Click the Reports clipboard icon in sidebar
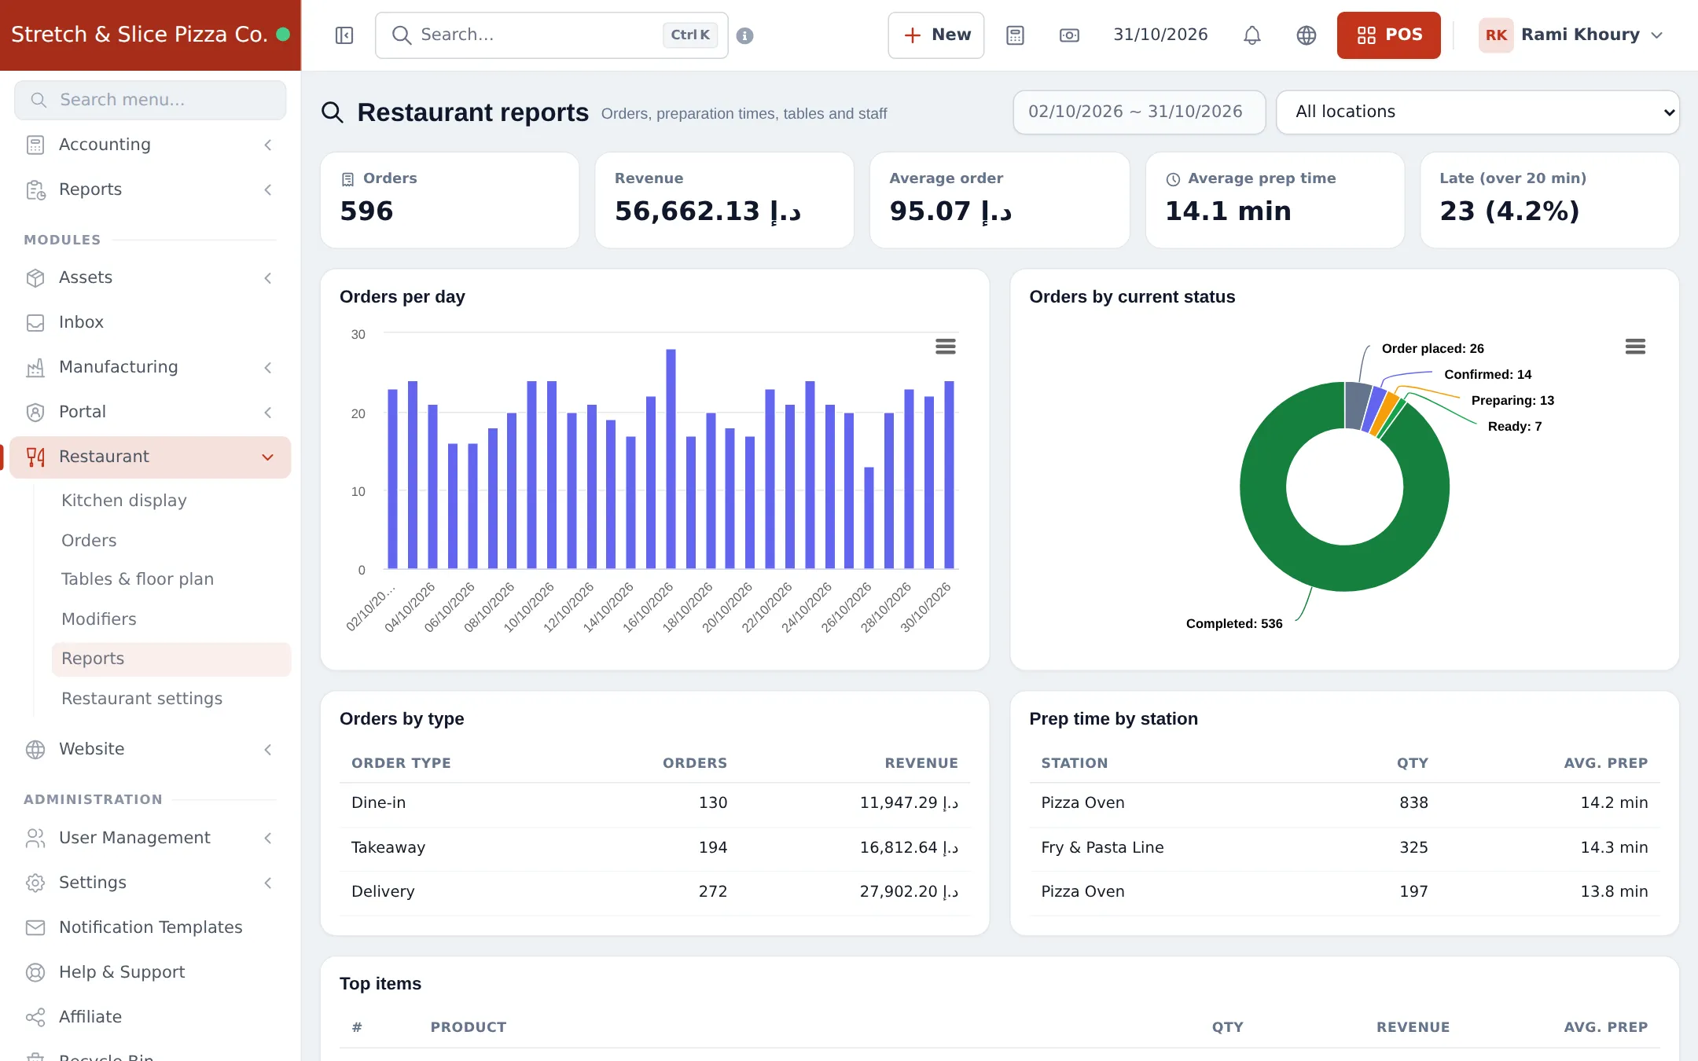 coord(35,189)
